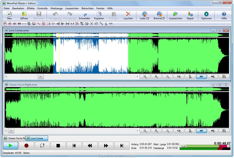Toggle combined waveform view, I Guess You're Right.wma
Viewport: 234px width, 158px height.
click(201, 131)
